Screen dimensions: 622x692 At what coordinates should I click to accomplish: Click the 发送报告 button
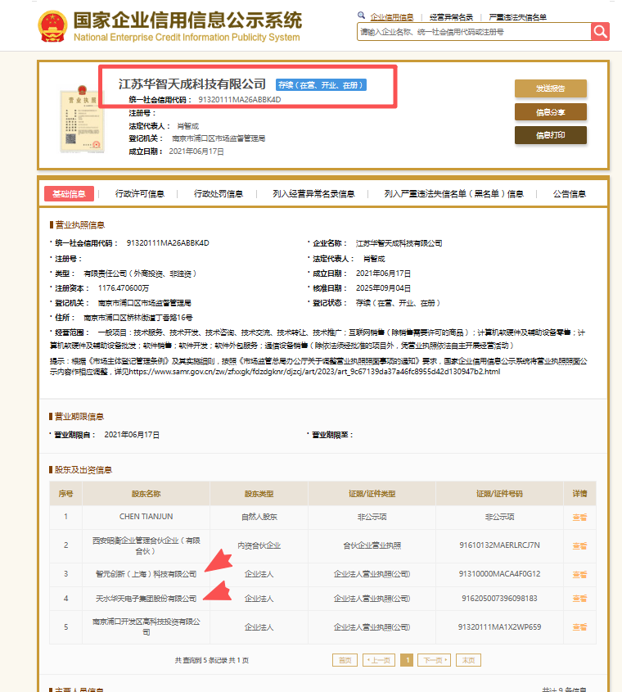pyautogui.click(x=551, y=88)
